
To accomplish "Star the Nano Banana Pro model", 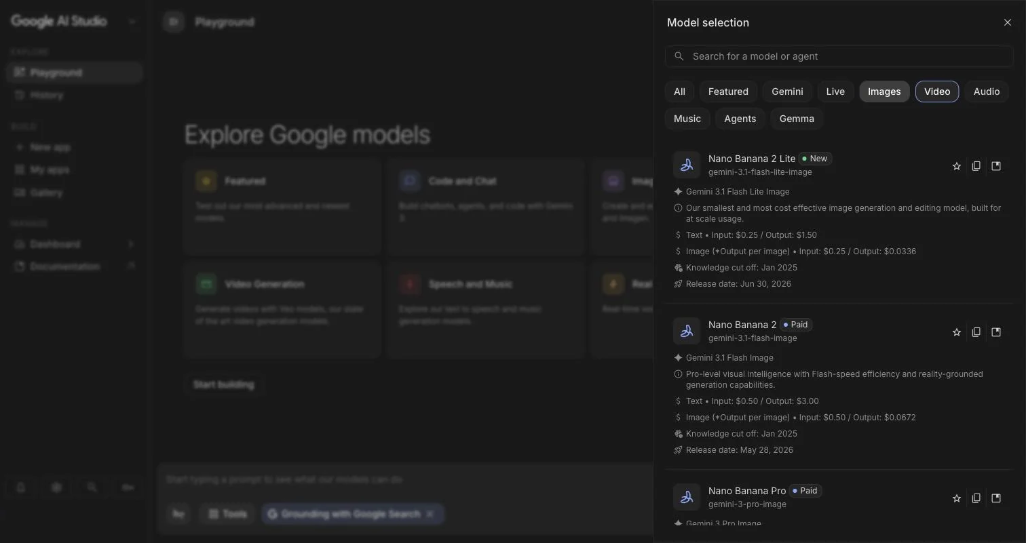I will [957, 498].
